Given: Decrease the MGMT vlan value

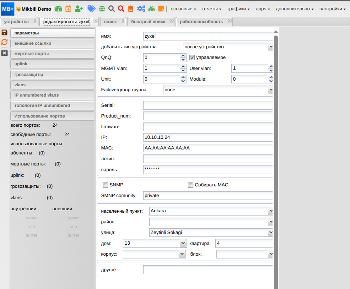Looking at the screenshot, I should click(x=183, y=70).
